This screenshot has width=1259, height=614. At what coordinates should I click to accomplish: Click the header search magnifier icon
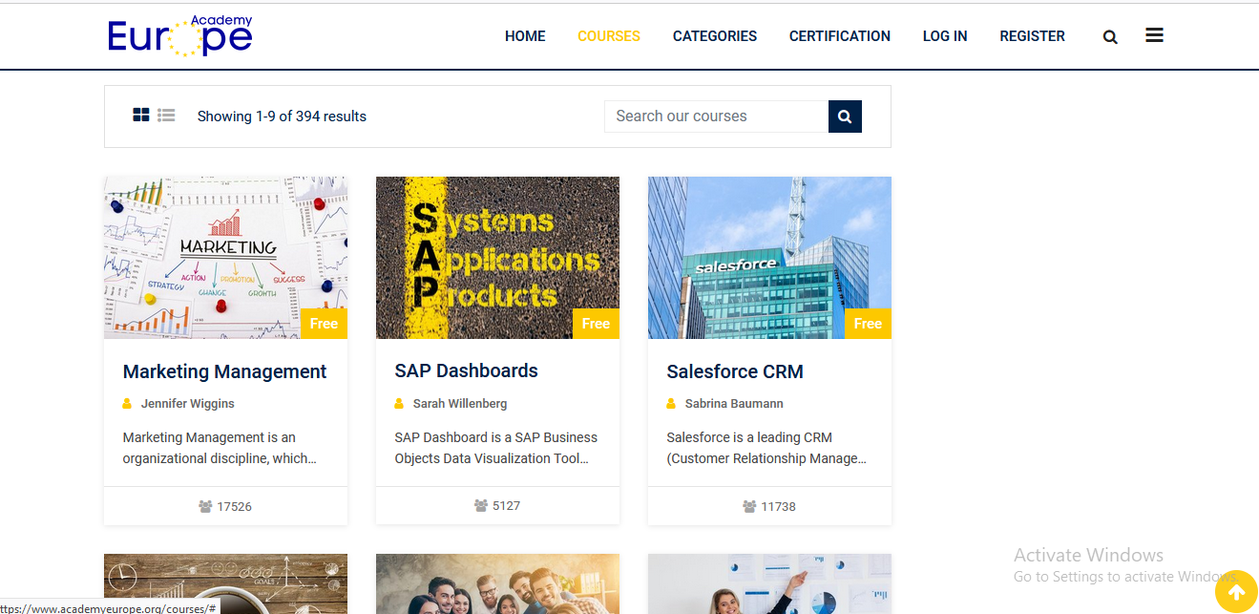coord(1110,37)
